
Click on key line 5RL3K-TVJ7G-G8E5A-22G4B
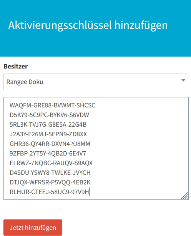tap(48, 124)
